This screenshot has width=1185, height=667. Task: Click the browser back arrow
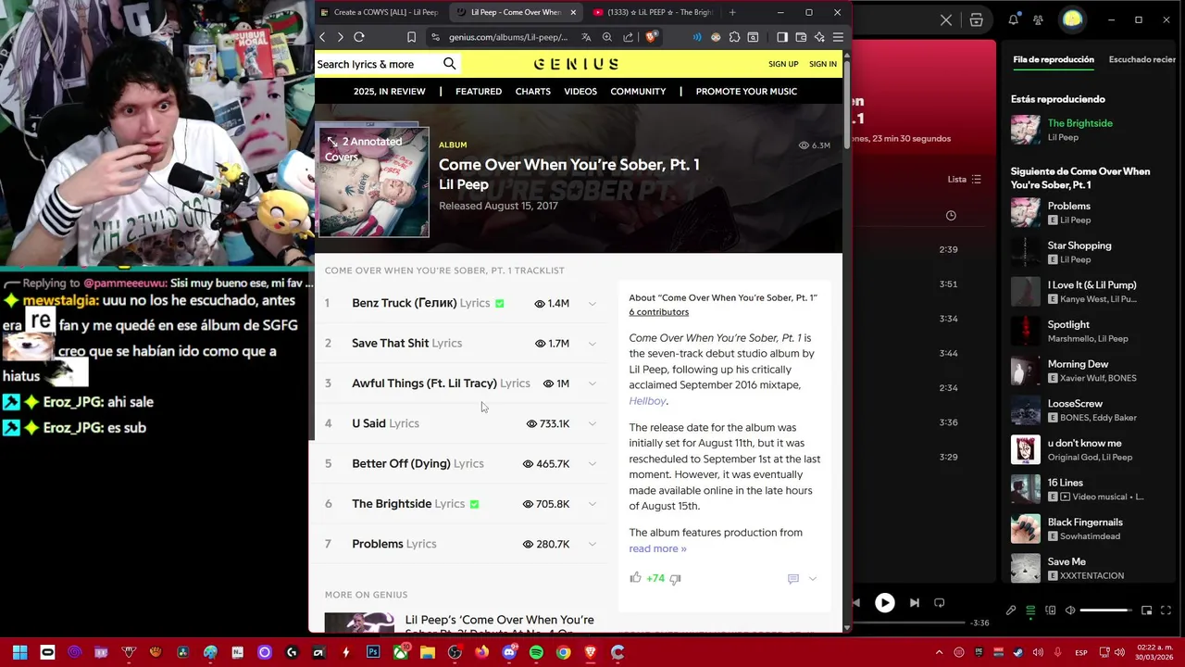[x=322, y=37]
